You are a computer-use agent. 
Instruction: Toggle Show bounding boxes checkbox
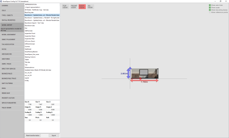(210, 10)
